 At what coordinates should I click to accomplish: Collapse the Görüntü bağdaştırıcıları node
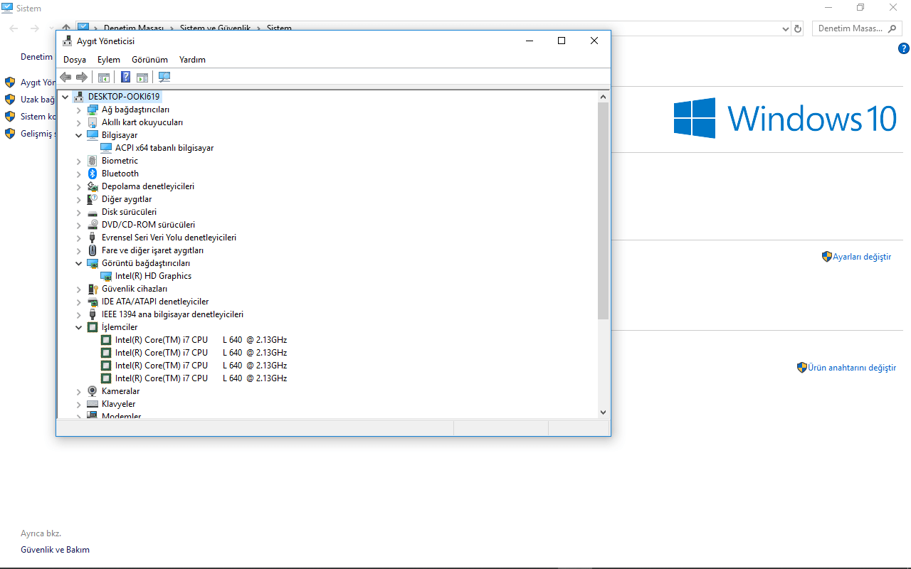(79, 263)
